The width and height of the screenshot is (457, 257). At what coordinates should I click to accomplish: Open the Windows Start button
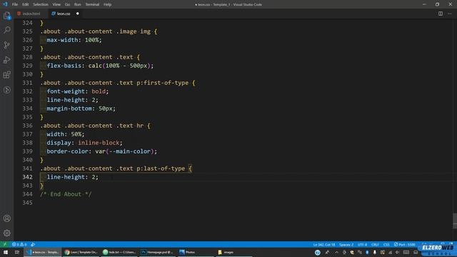click(x=6, y=252)
